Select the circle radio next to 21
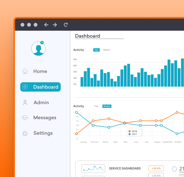The height and width of the screenshot is (177, 184). [x=174, y=169]
